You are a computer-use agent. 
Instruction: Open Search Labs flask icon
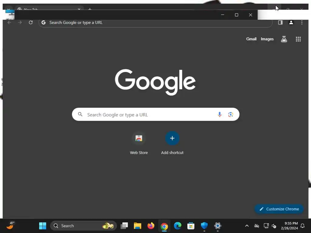tap(284, 39)
